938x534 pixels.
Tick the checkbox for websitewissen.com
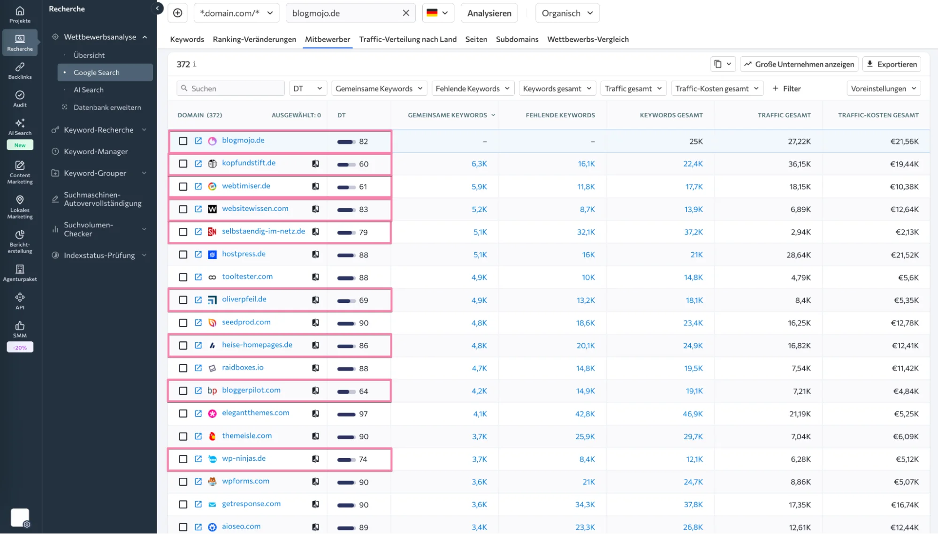pos(183,209)
